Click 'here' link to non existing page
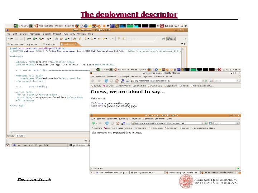The width and height of the screenshot is (258, 193). pyautogui.click(x=100, y=106)
